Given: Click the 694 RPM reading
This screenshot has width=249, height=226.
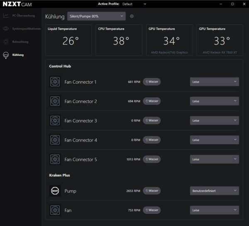Looking at the screenshot, I should click(134, 101).
